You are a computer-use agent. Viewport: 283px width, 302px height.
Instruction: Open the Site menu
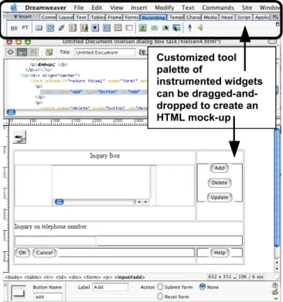click(x=247, y=8)
